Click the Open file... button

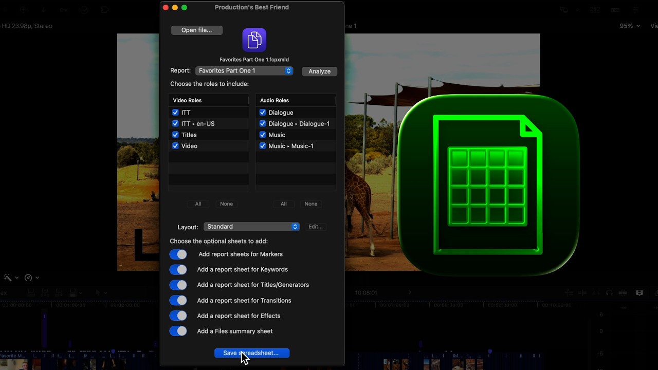click(x=196, y=30)
